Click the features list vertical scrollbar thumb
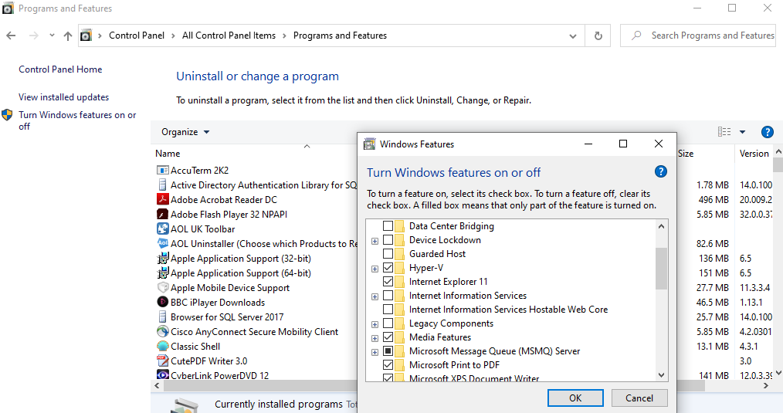The height and width of the screenshot is (413, 783). coord(661,268)
